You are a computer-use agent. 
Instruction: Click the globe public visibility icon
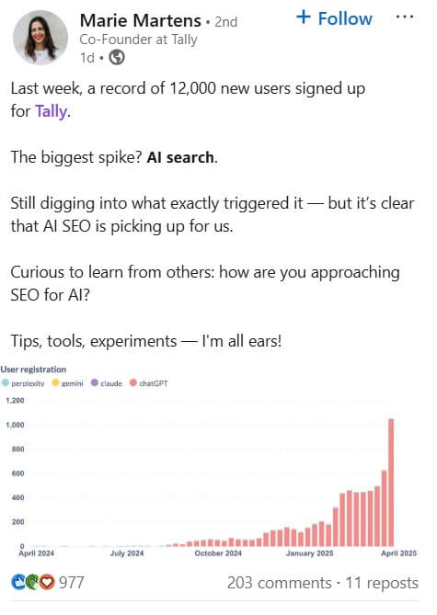click(117, 58)
